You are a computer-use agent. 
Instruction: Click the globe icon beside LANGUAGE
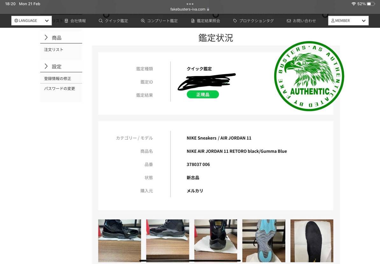[x=16, y=21]
